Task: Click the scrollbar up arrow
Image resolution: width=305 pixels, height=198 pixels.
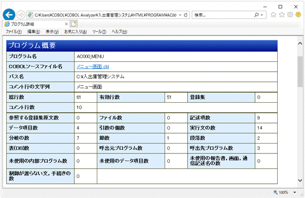Action: pyautogui.click(x=300, y=43)
